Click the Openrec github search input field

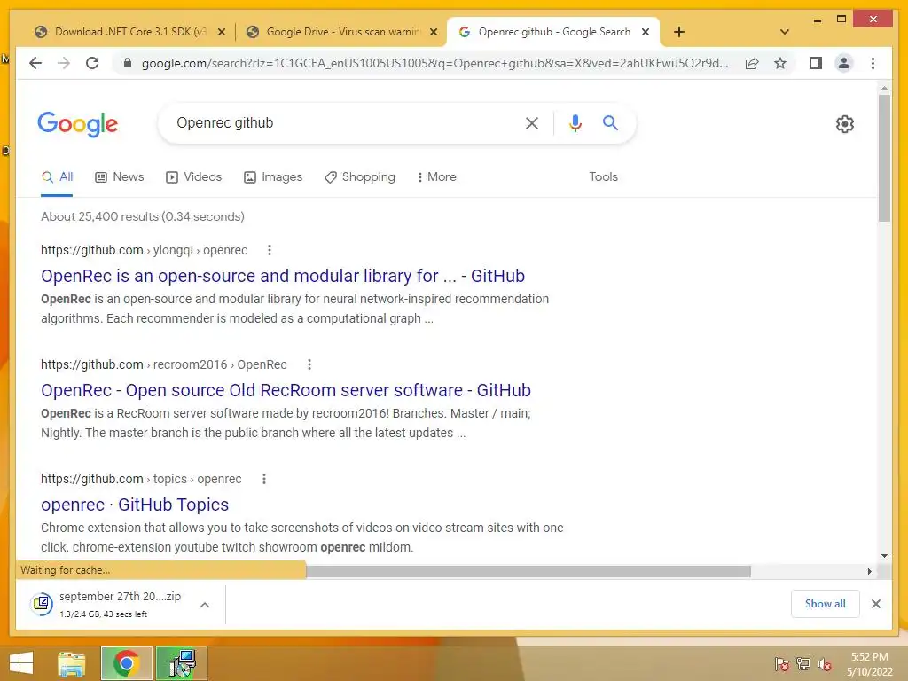coord(345,122)
